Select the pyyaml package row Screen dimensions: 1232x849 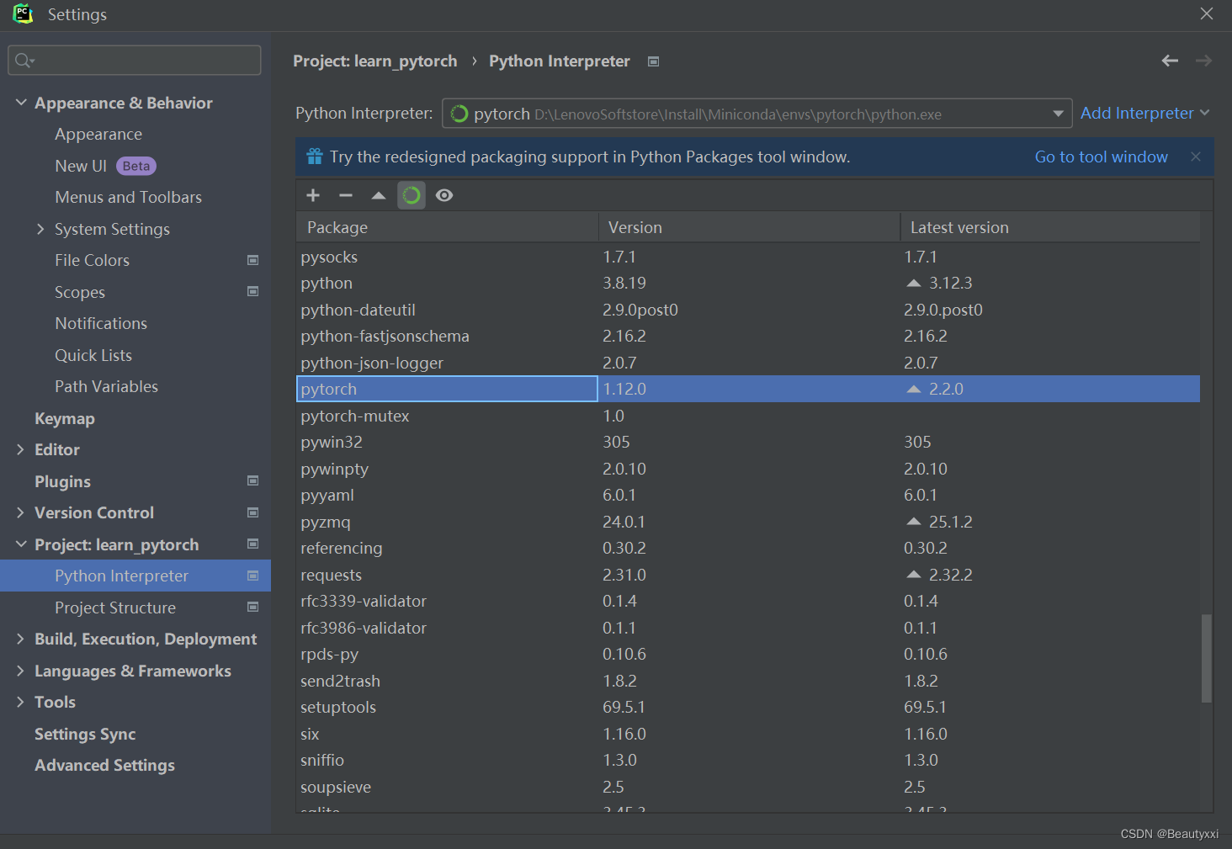pyautogui.click(x=748, y=495)
